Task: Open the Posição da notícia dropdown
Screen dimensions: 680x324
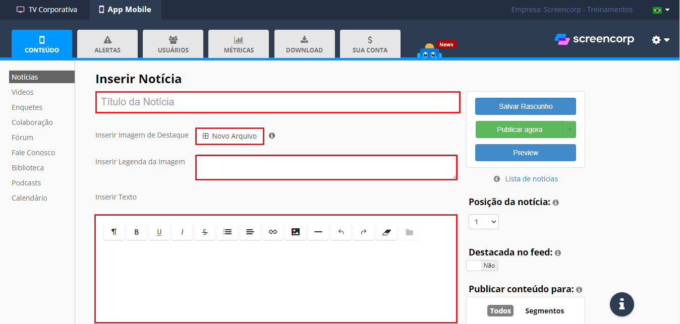Action: coord(483,222)
